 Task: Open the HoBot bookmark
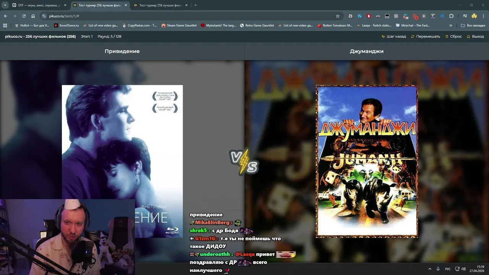click(x=32, y=26)
